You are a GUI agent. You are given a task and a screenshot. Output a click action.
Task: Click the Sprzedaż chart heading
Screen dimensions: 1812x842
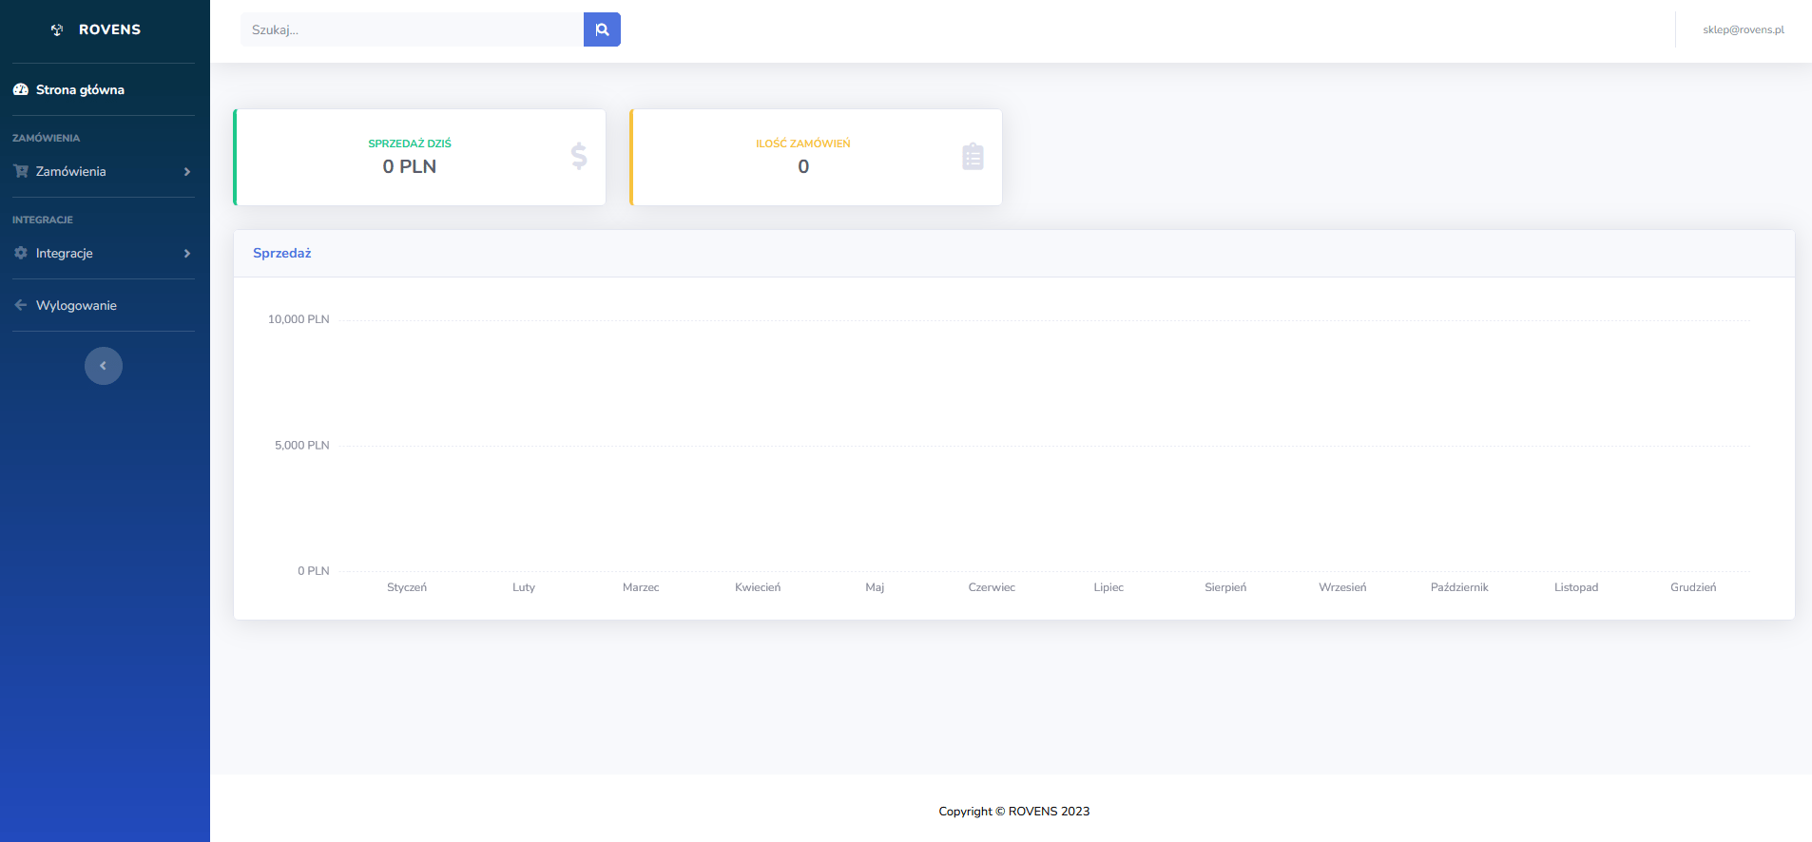click(281, 253)
